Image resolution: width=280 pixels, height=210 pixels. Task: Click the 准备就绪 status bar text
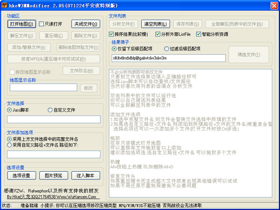click(29, 205)
